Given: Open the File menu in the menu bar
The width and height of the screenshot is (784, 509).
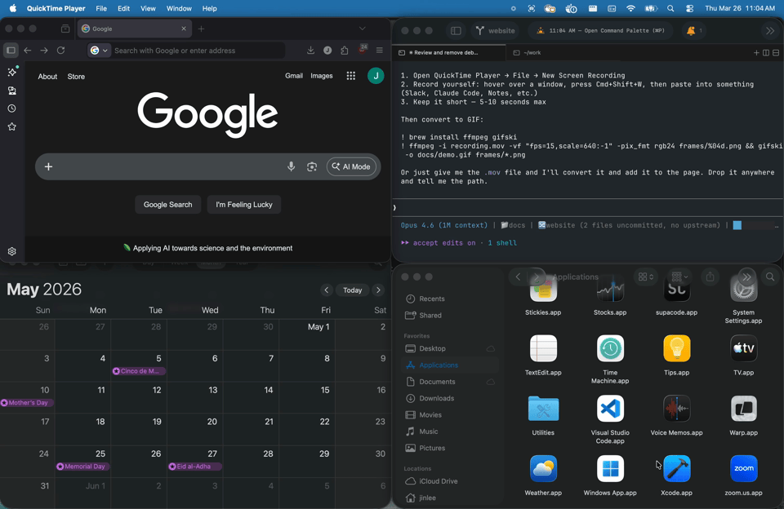Looking at the screenshot, I should tap(101, 8).
